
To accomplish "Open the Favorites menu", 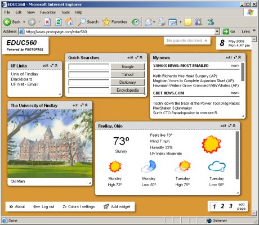I will (48, 12).
